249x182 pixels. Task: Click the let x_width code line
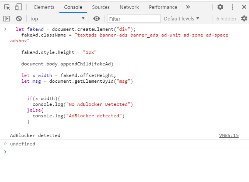(69, 75)
